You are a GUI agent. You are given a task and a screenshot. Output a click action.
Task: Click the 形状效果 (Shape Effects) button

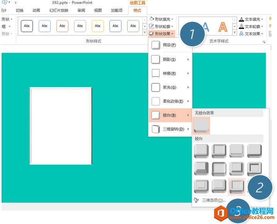162,34
